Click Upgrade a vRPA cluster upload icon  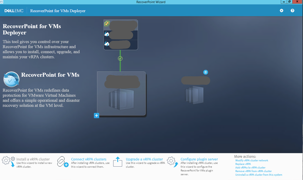118,162
